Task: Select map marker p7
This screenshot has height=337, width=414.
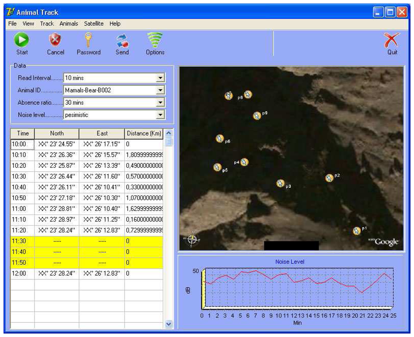Action: pos(229,95)
